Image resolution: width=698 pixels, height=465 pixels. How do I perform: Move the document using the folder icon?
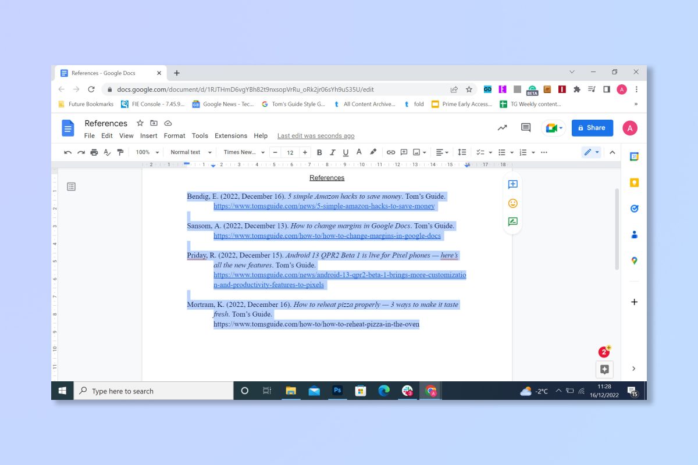[x=154, y=123]
